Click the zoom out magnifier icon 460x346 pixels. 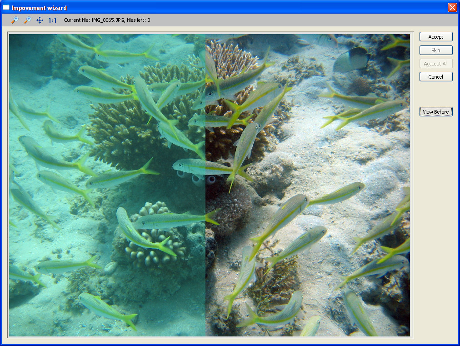pos(15,20)
